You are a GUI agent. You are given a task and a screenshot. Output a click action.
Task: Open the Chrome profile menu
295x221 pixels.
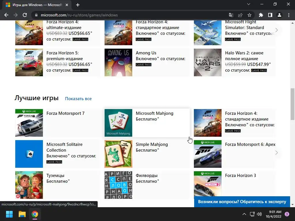[279, 15]
